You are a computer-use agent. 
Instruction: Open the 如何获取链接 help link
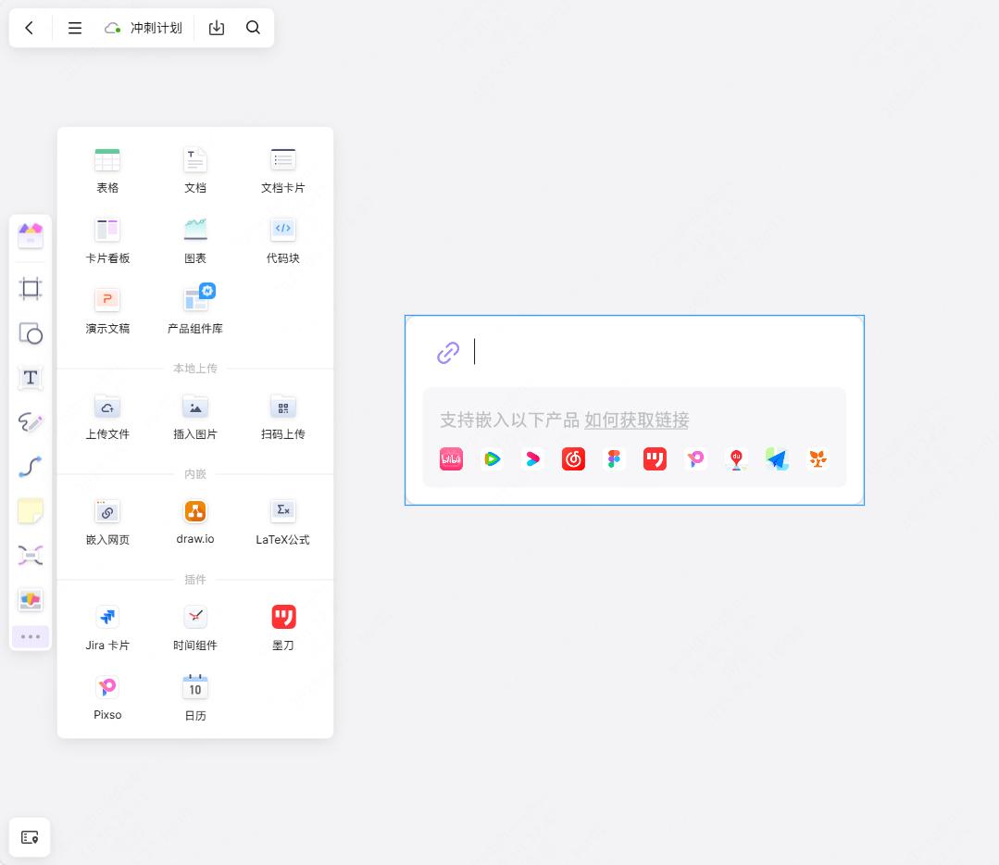coord(637,420)
